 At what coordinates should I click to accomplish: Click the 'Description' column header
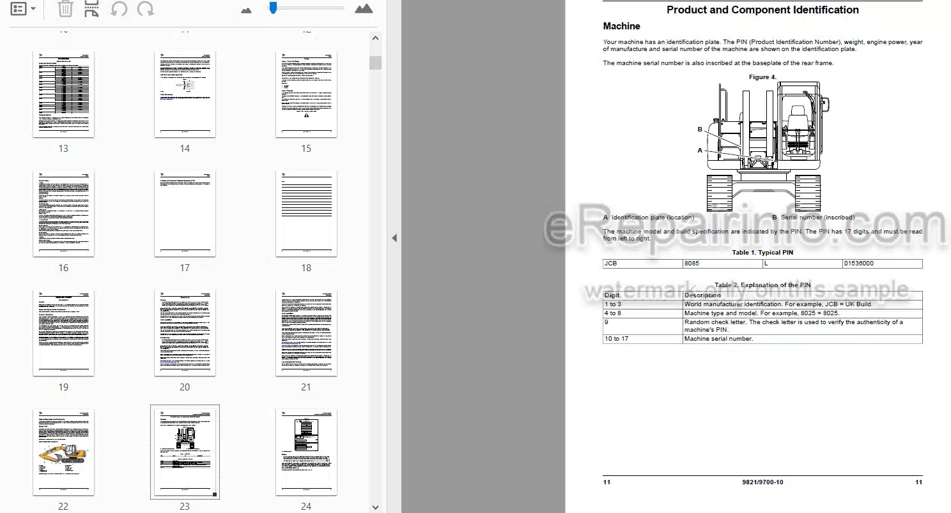click(802, 295)
